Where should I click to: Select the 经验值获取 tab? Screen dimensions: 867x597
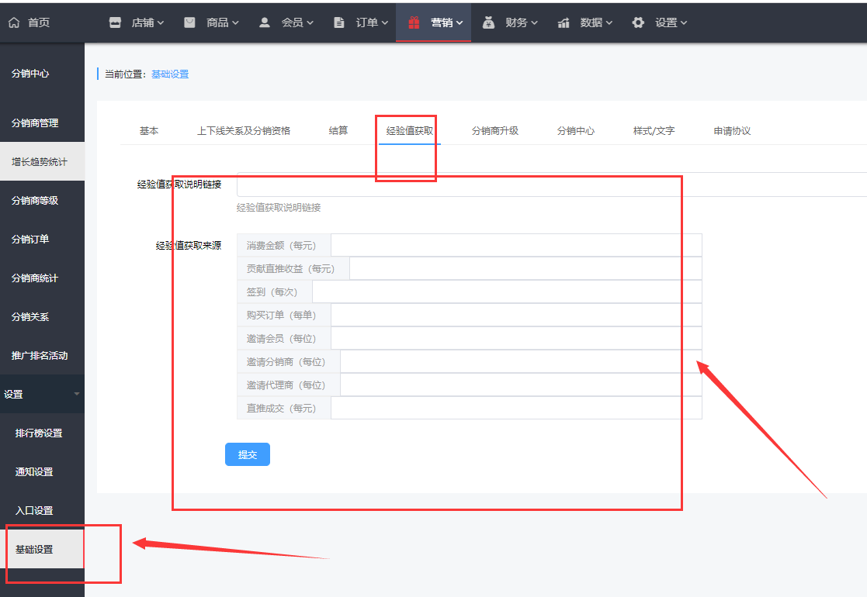click(410, 131)
